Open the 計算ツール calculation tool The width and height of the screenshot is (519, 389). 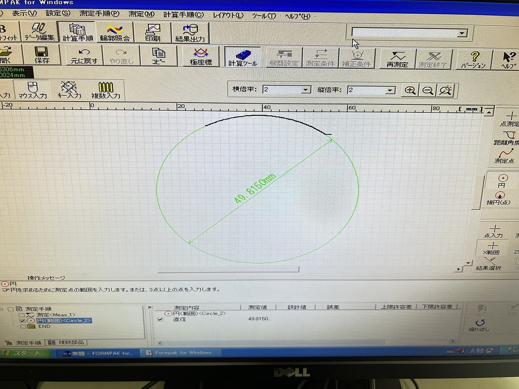click(x=243, y=57)
